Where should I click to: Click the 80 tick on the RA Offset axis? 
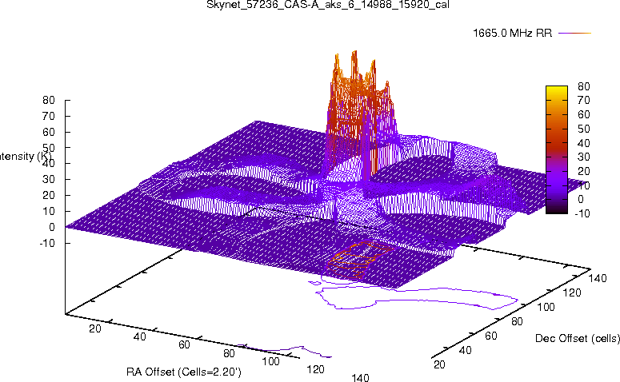pyautogui.click(x=229, y=353)
